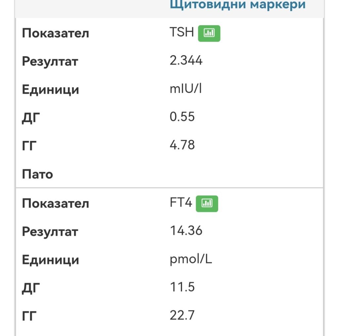
Task: Click the Пато label in TSH block
Action: click(x=37, y=174)
